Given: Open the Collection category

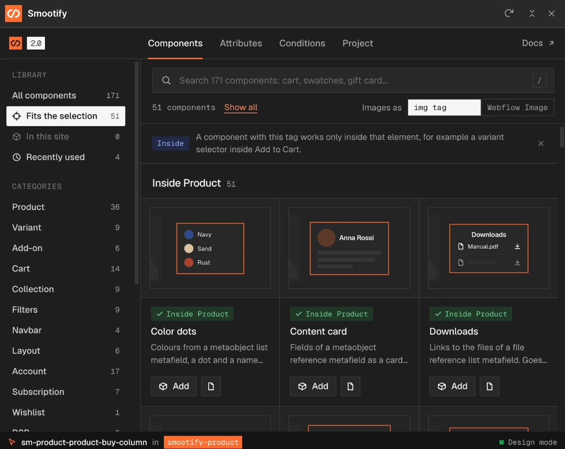Looking at the screenshot, I should [66, 289].
